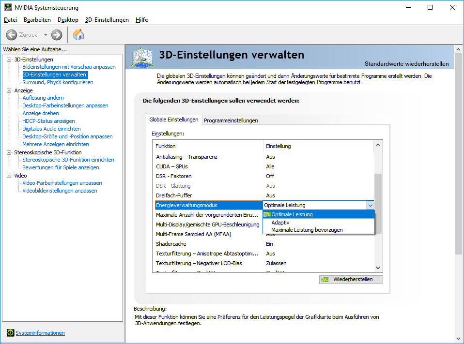Select the DSR - Faktoren row
The height and width of the screenshot is (344, 464).
coord(263,176)
